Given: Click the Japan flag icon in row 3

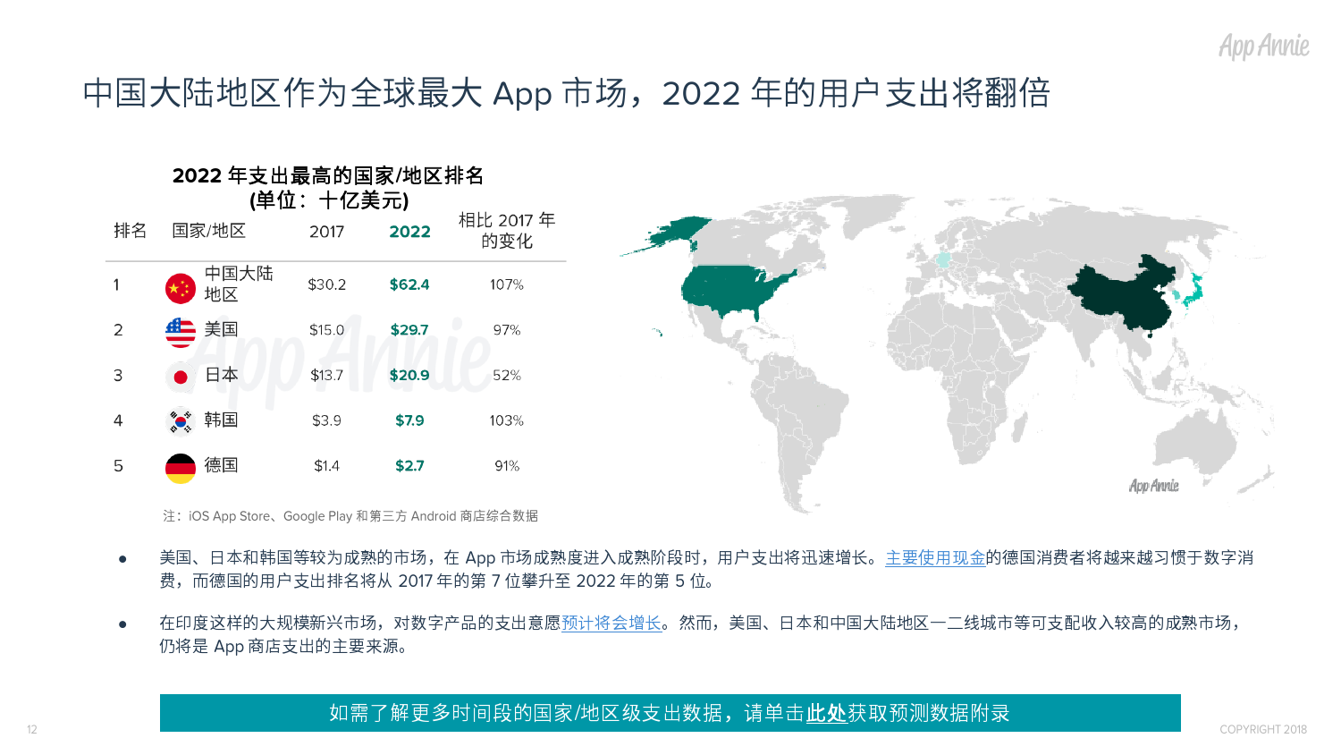Looking at the screenshot, I should 181,377.
